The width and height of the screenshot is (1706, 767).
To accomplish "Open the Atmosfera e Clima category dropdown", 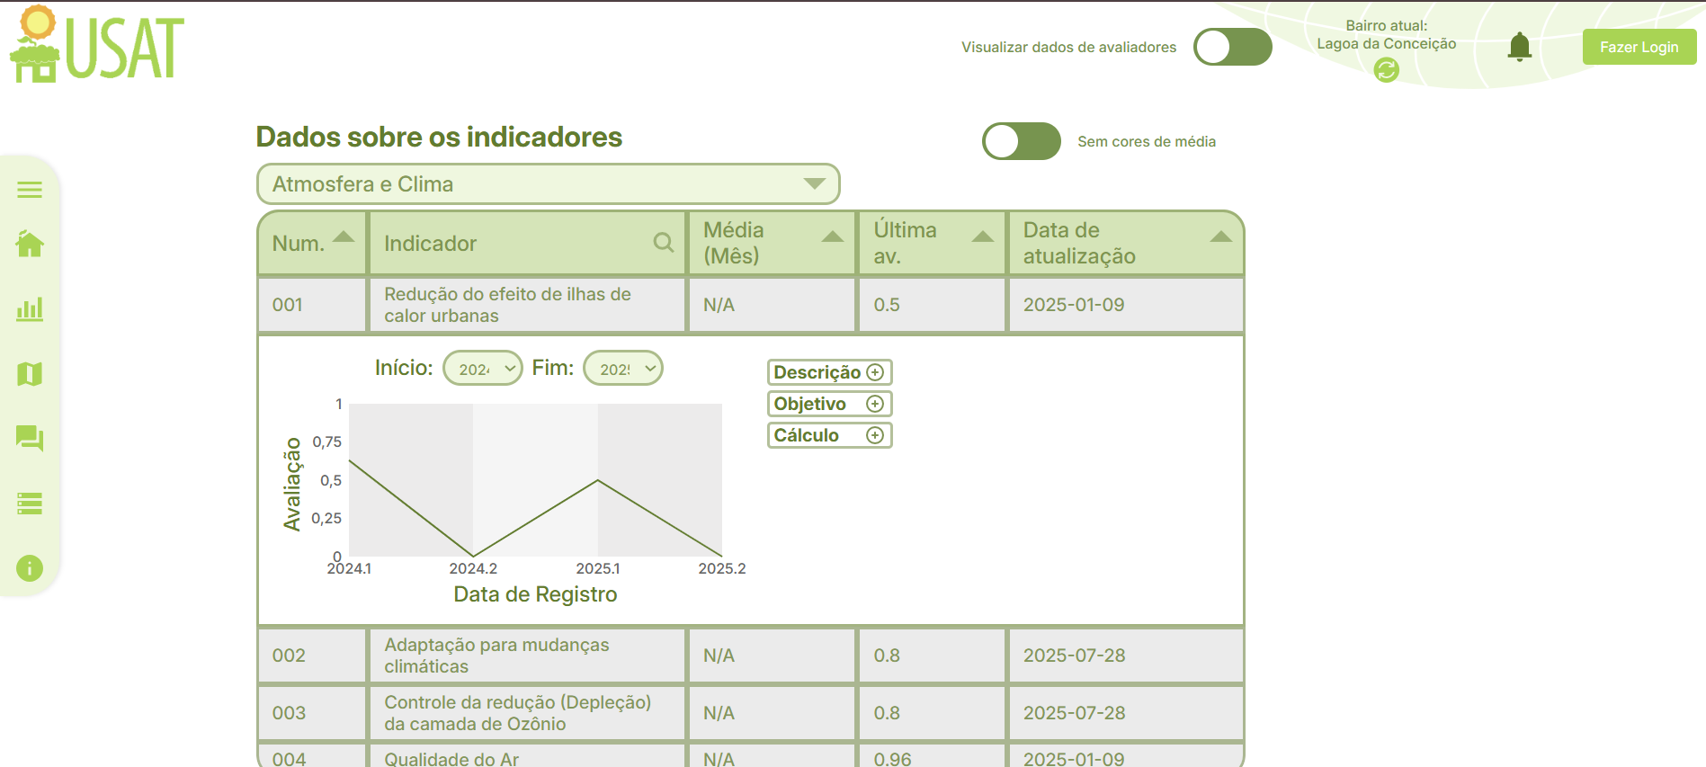I will (x=549, y=184).
